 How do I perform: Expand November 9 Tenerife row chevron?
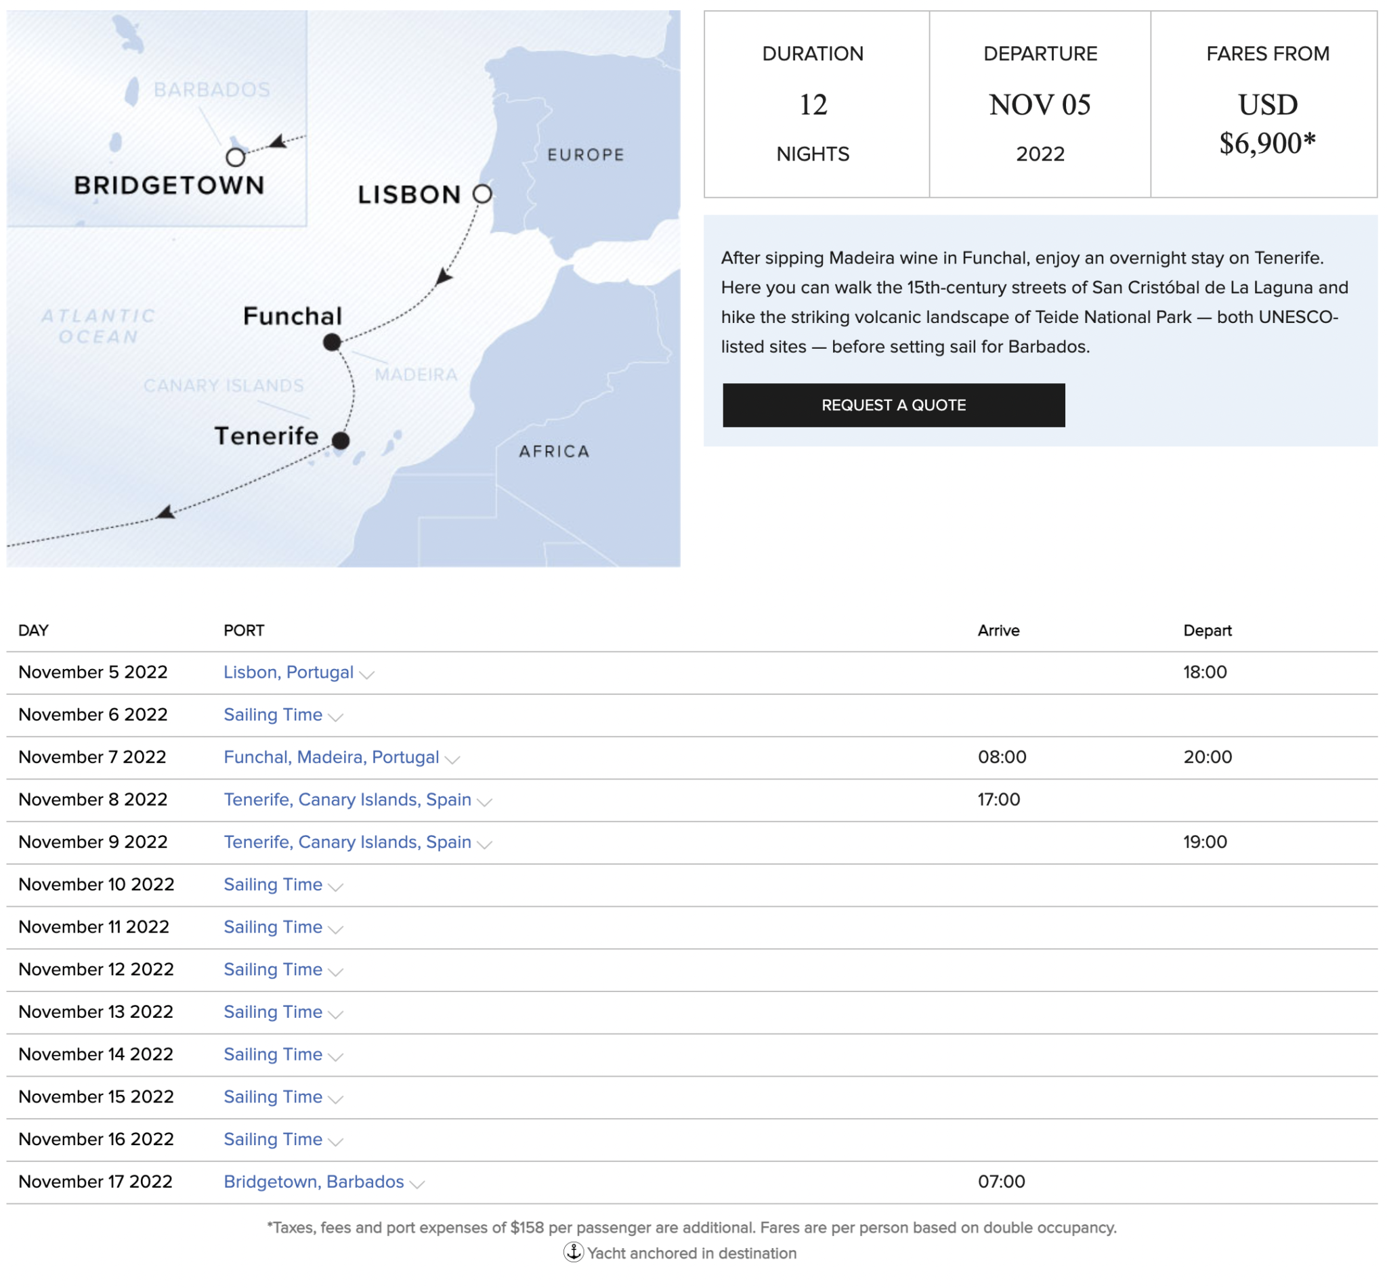coord(485,844)
